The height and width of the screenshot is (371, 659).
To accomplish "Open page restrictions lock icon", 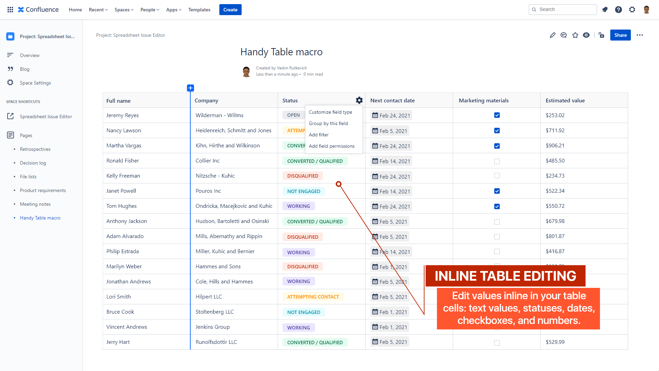I will (601, 35).
